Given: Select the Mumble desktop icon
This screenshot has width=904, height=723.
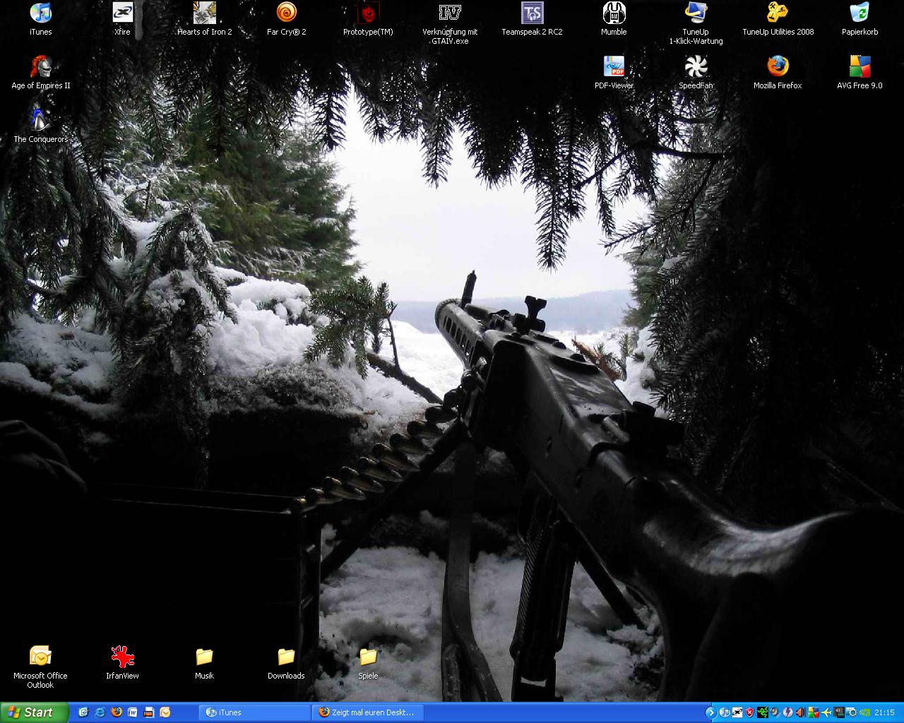Looking at the screenshot, I should pos(614,19).
